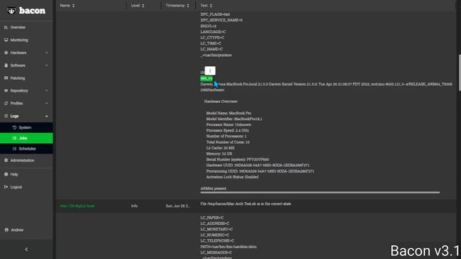Click 'File /tmp/bacon/Mac Arch Test.sh' message
461x259 pixels.
246,204
